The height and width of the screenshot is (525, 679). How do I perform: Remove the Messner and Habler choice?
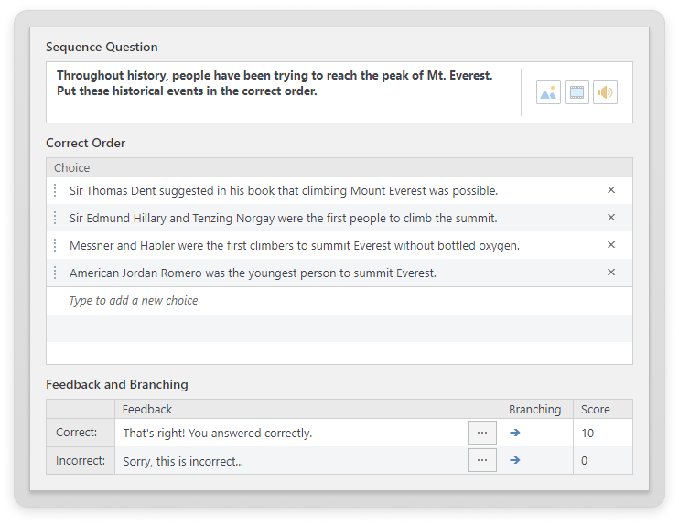pyautogui.click(x=611, y=245)
